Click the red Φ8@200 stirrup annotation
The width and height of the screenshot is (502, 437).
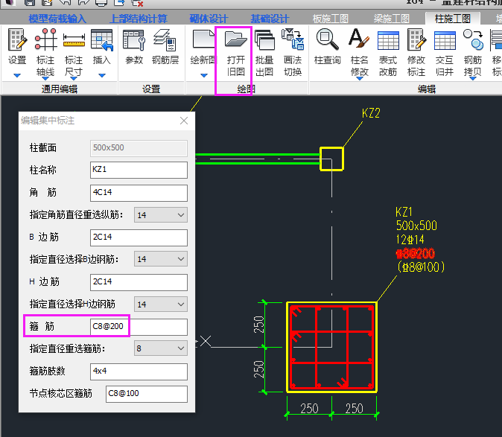[x=416, y=253]
